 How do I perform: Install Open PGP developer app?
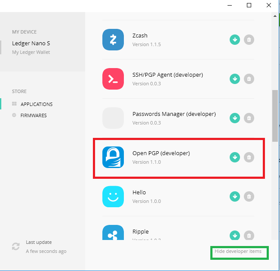pyautogui.click(x=235, y=157)
